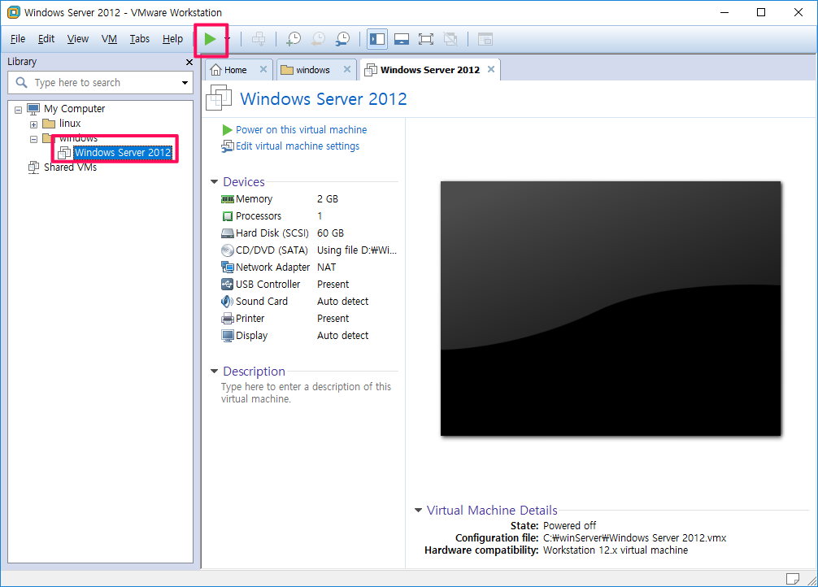Image resolution: width=818 pixels, height=587 pixels.
Task: Click the USB Controller icon
Action: (x=228, y=285)
